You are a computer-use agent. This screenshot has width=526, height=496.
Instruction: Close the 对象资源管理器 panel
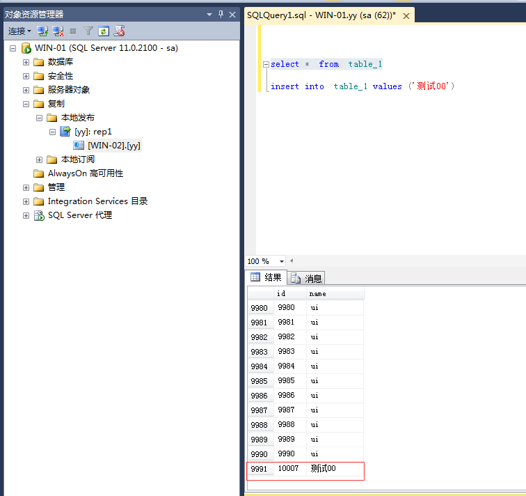pos(232,15)
